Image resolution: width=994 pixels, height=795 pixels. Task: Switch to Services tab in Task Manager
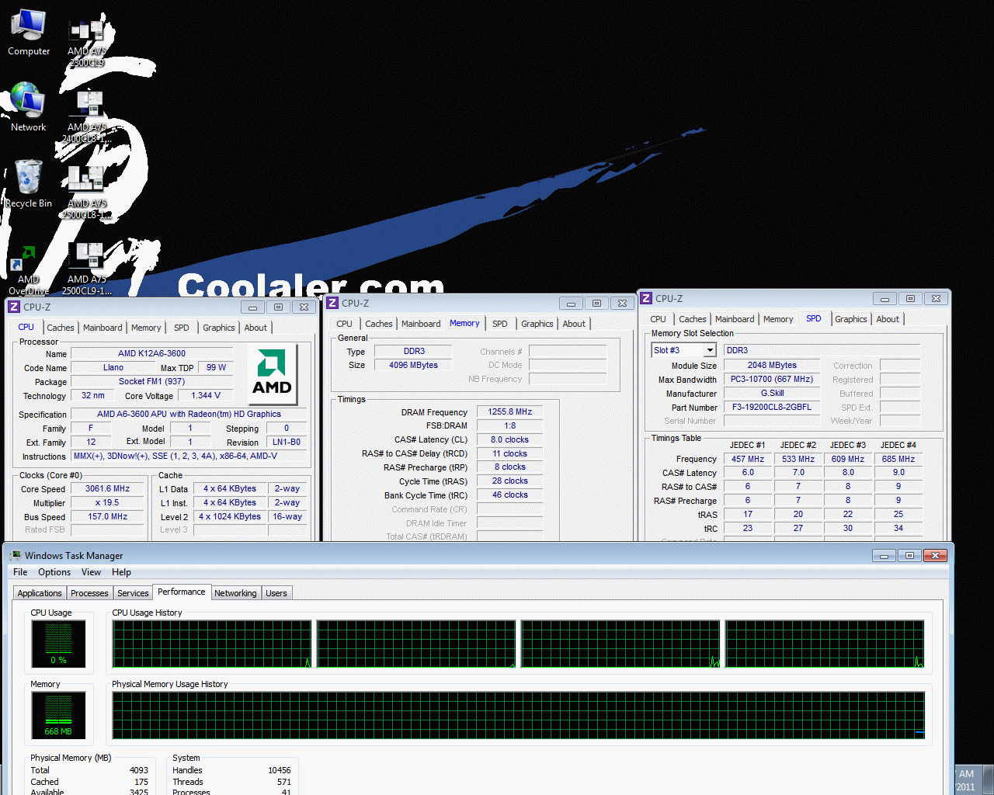point(133,593)
